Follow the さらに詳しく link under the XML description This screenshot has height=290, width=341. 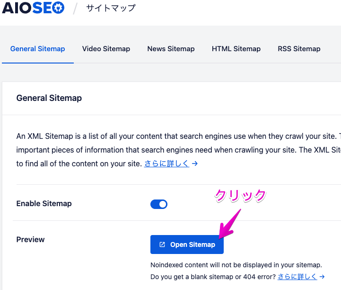[166, 163]
